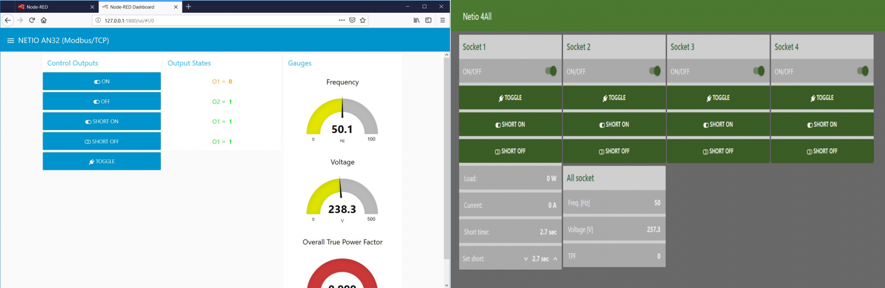The image size is (885, 288).
Task: Click TOGGLE under Socket 3
Action: 718,98
